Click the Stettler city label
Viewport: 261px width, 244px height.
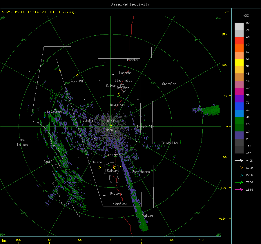tap(169, 84)
